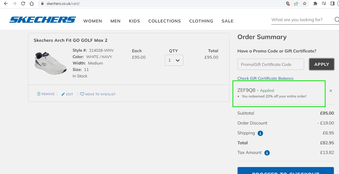Click the APPLY promo button
The width and height of the screenshot is (339, 174).
322,64
